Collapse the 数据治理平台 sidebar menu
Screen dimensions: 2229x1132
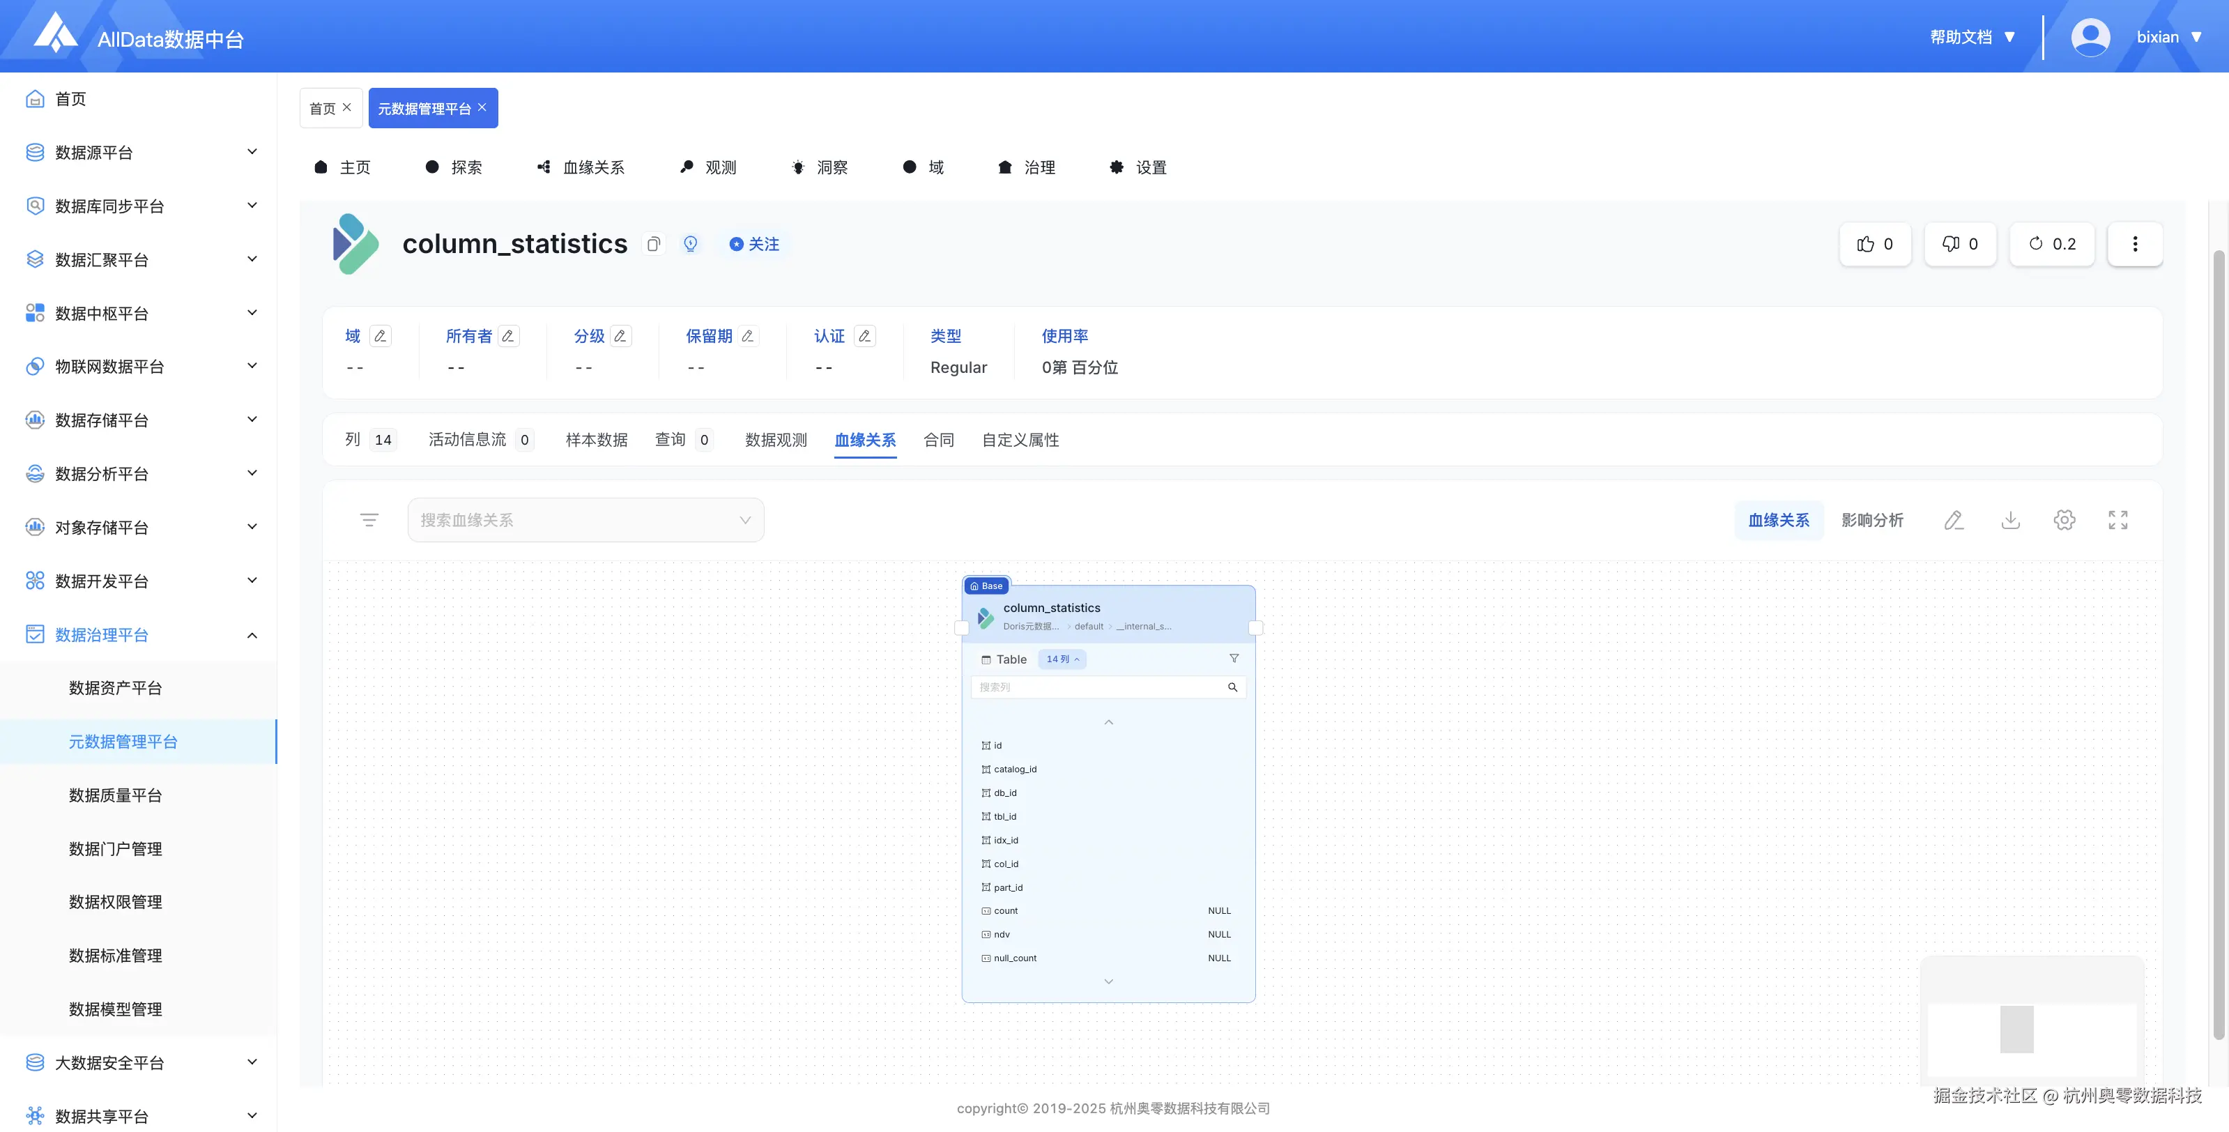252,635
